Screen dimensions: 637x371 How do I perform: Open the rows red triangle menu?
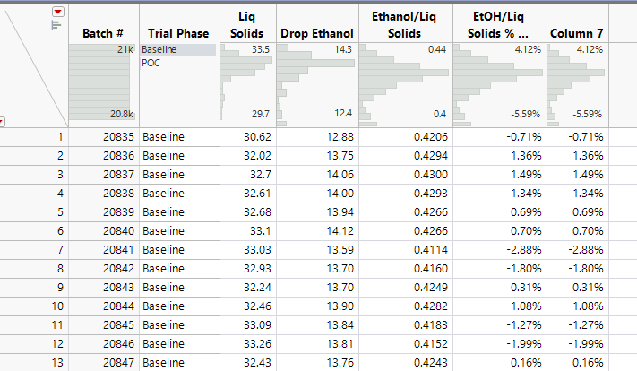[x=3, y=122]
